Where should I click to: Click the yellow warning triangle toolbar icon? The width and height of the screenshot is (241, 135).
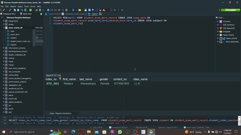pyautogui.click(x=104, y=10)
